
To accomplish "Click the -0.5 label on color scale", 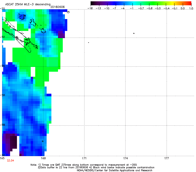I will (158, 8).
